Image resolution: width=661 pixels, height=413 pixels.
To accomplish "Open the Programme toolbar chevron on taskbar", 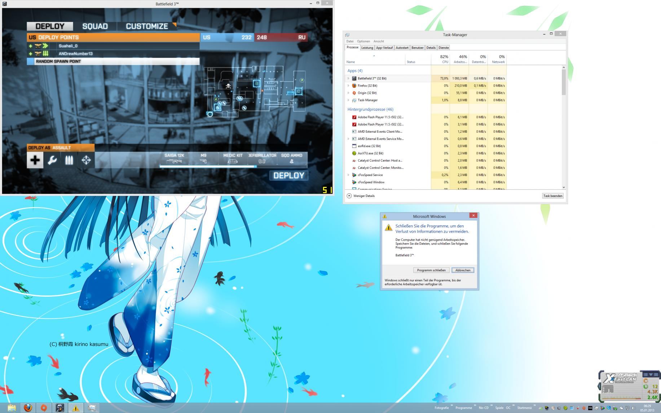I will (475, 405).
